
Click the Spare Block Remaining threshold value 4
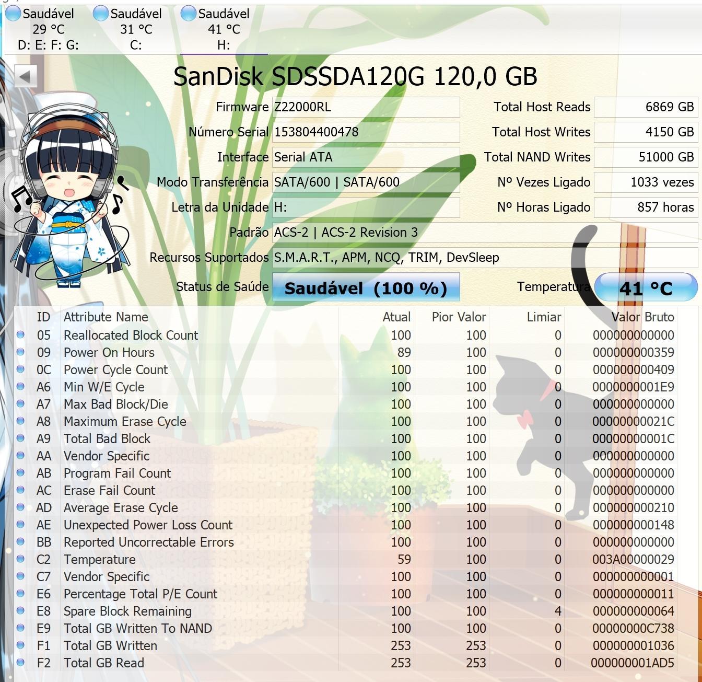[558, 611]
